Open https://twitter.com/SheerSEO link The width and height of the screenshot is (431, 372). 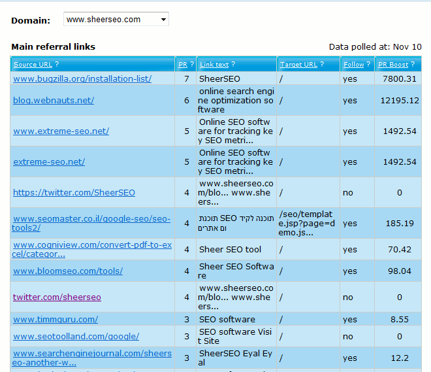[x=74, y=192]
